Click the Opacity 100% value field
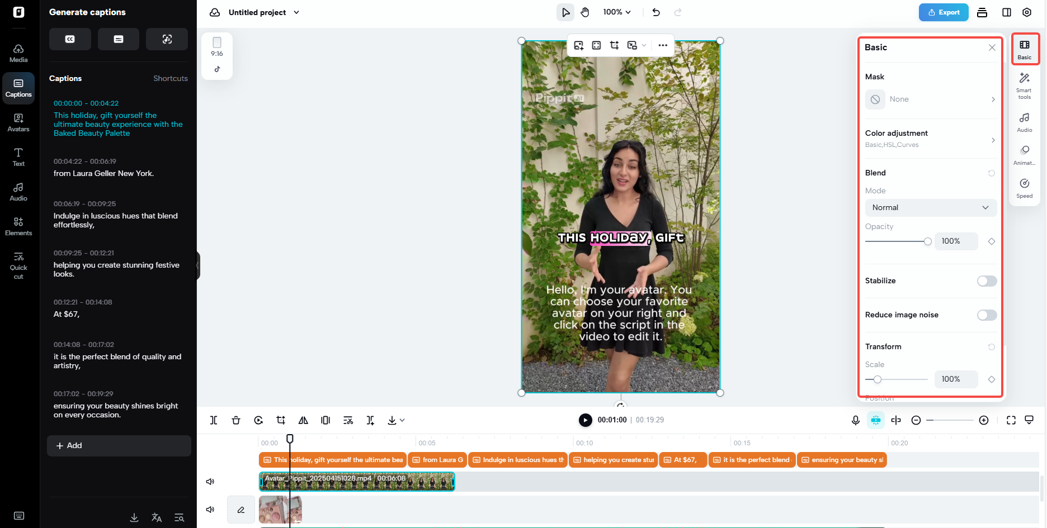The height and width of the screenshot is (528, 1047). pos(956,241)
